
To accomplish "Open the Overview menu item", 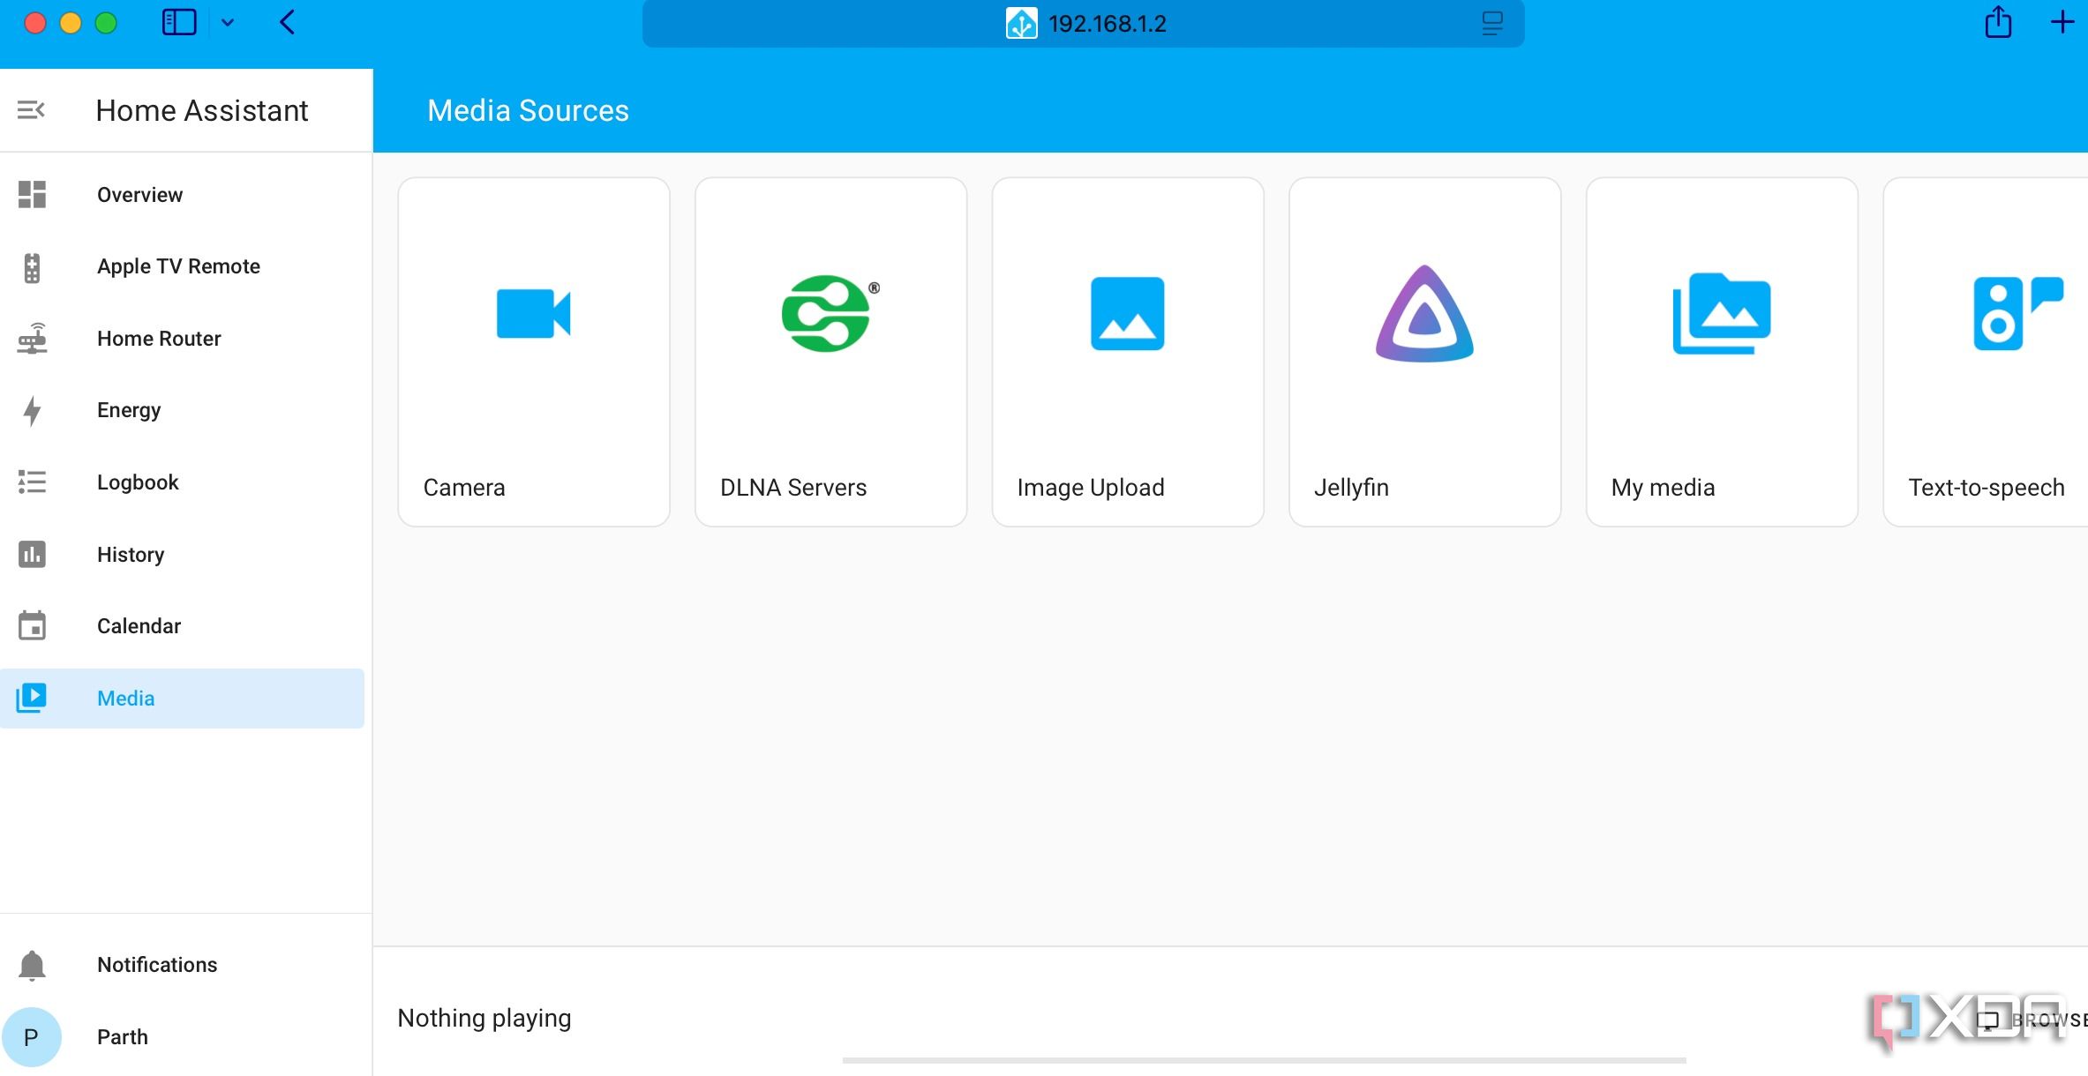I will point(182,195).
